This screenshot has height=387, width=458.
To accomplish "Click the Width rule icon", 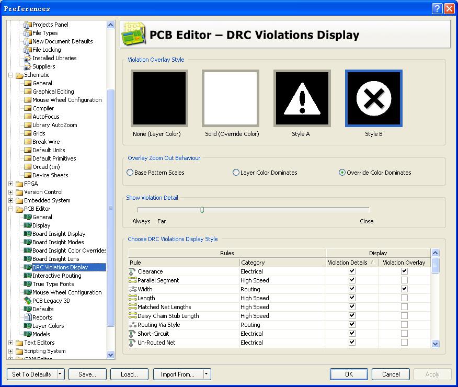I will tap(133, 289).
